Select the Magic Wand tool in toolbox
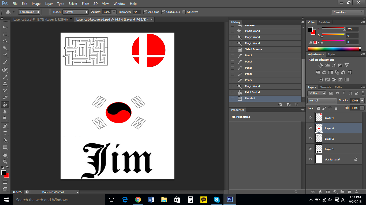 pyautogui.click(x=5, y=48)
